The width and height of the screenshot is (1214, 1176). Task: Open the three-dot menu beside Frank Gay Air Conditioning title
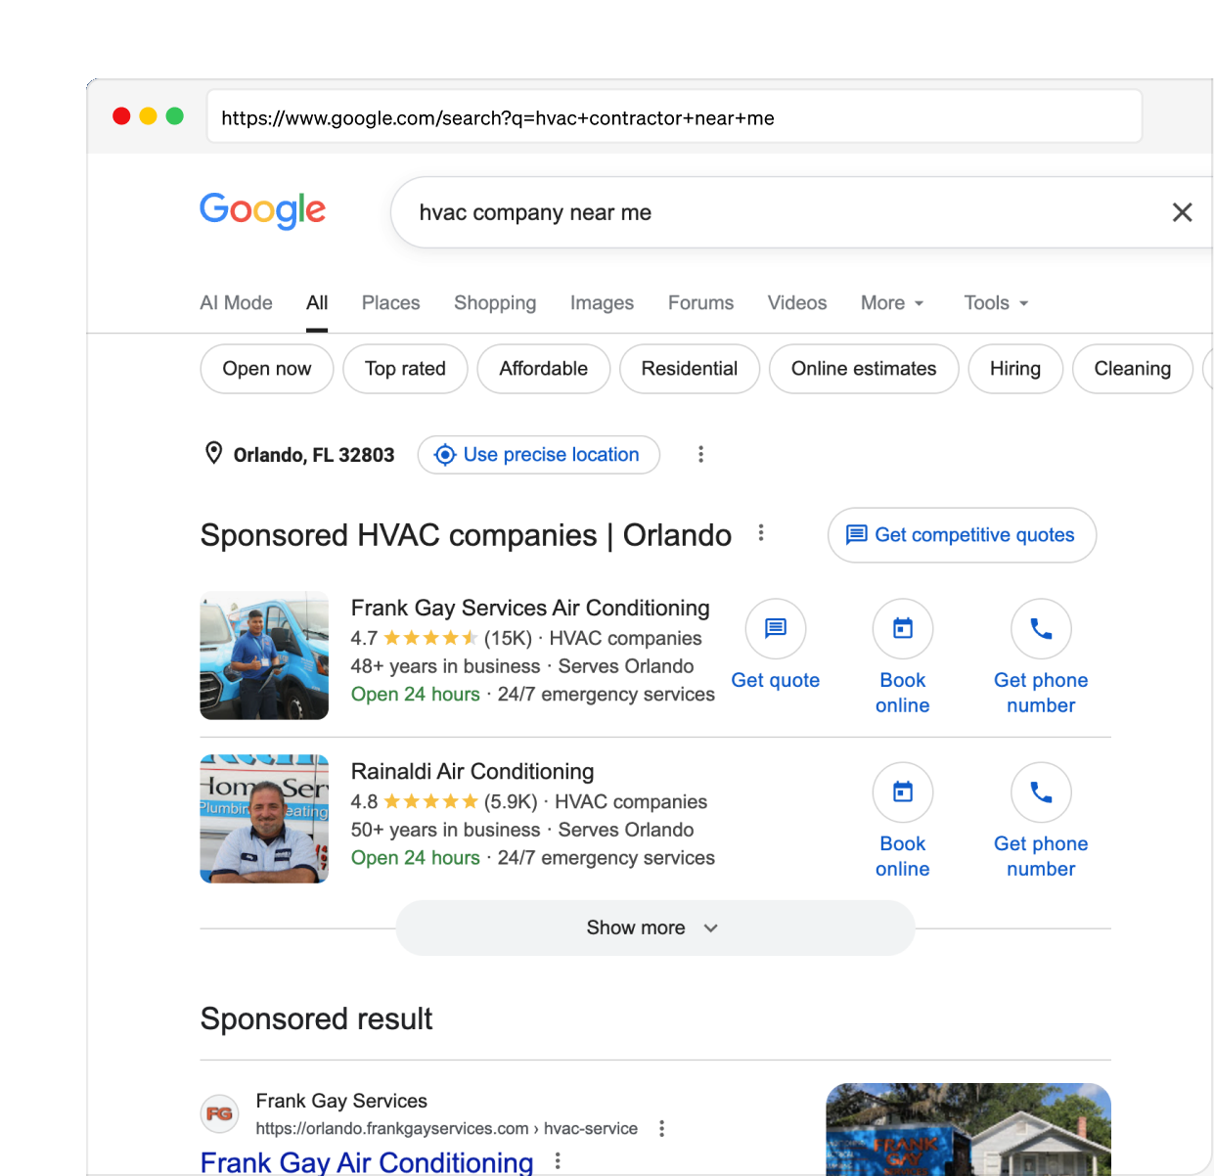pos(558,1161)
